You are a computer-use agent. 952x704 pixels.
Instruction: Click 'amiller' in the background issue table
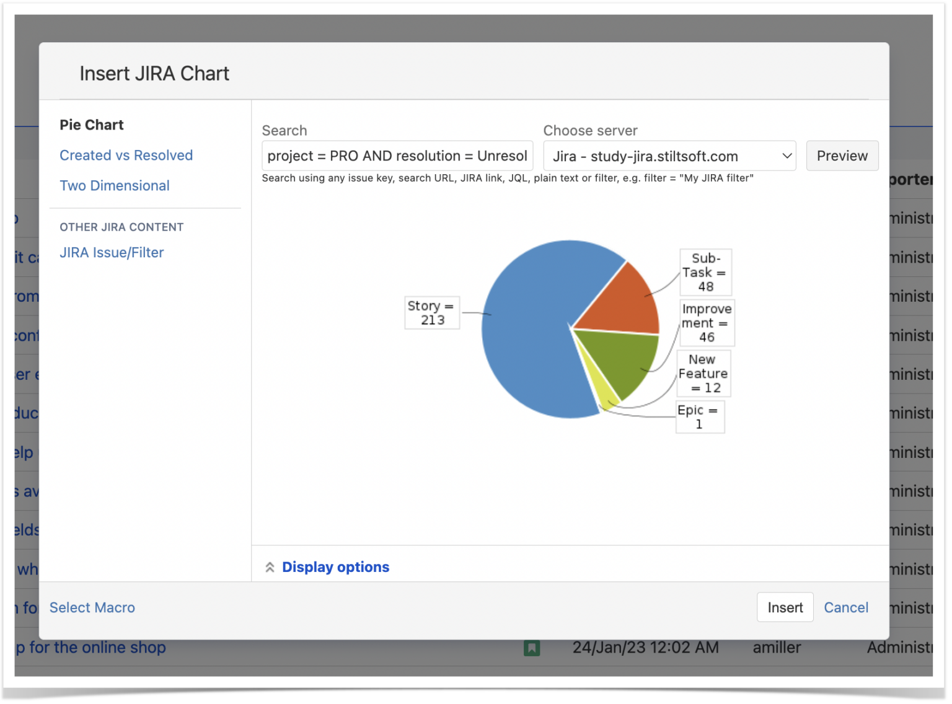[777, 648]
